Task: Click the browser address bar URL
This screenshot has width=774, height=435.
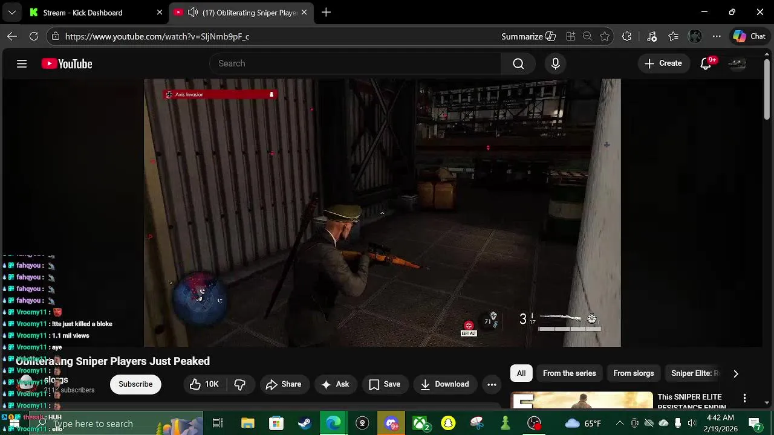Action: point(157,36)
